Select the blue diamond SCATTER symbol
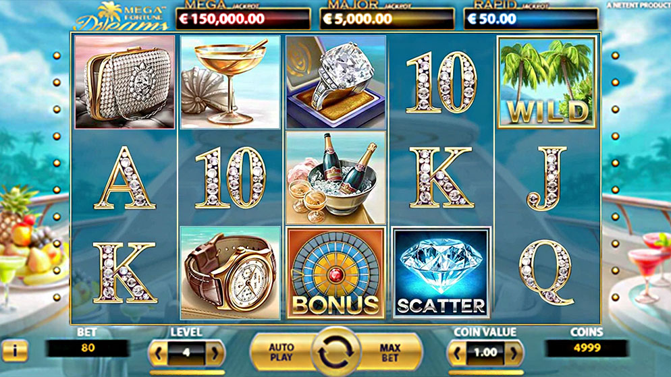Image resolution: width=671 pixels, height=377 pixels. [441, 272]
